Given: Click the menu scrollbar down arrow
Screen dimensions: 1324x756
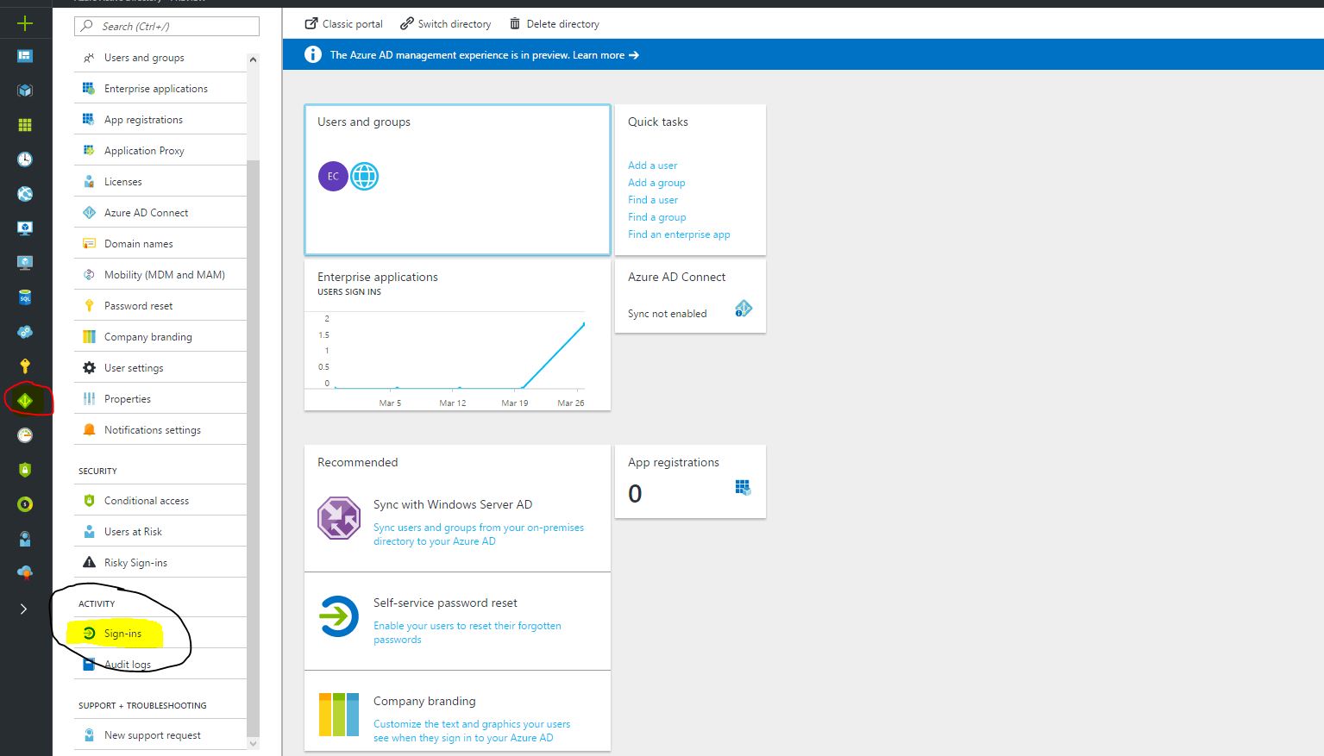Looking at the screenshot, I should [253, 743].
